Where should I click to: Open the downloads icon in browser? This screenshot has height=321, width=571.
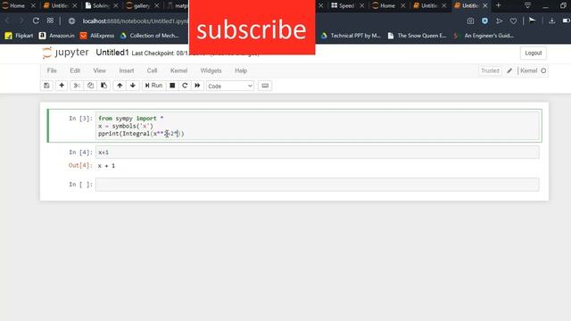[551, 21]
